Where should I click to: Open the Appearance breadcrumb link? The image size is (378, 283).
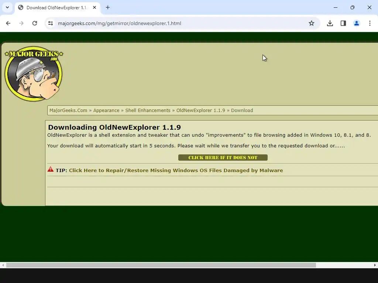tap(106, 111)
